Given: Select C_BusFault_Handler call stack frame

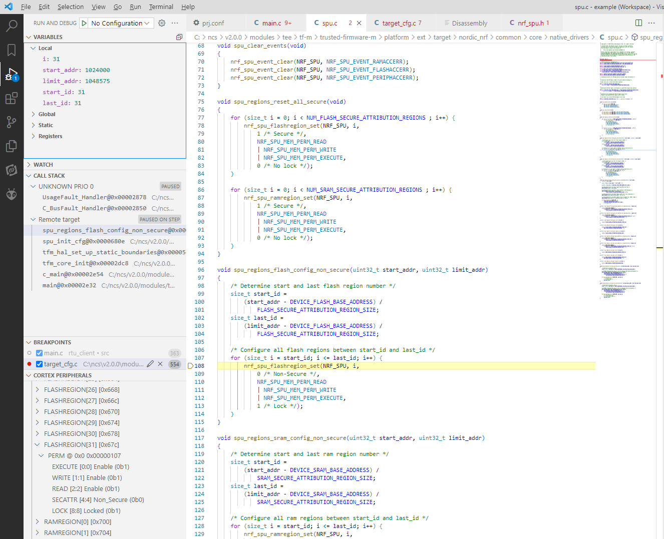Looking at the screenshot, I should click(x=105, y=208).
